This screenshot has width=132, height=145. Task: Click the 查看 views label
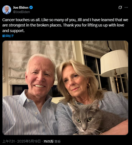click(57, 141)
